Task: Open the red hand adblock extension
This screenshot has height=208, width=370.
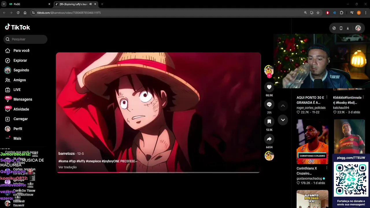Action: [x=328, y=13]
